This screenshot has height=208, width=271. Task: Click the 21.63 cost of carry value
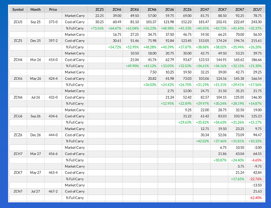(x=258, y=191)
